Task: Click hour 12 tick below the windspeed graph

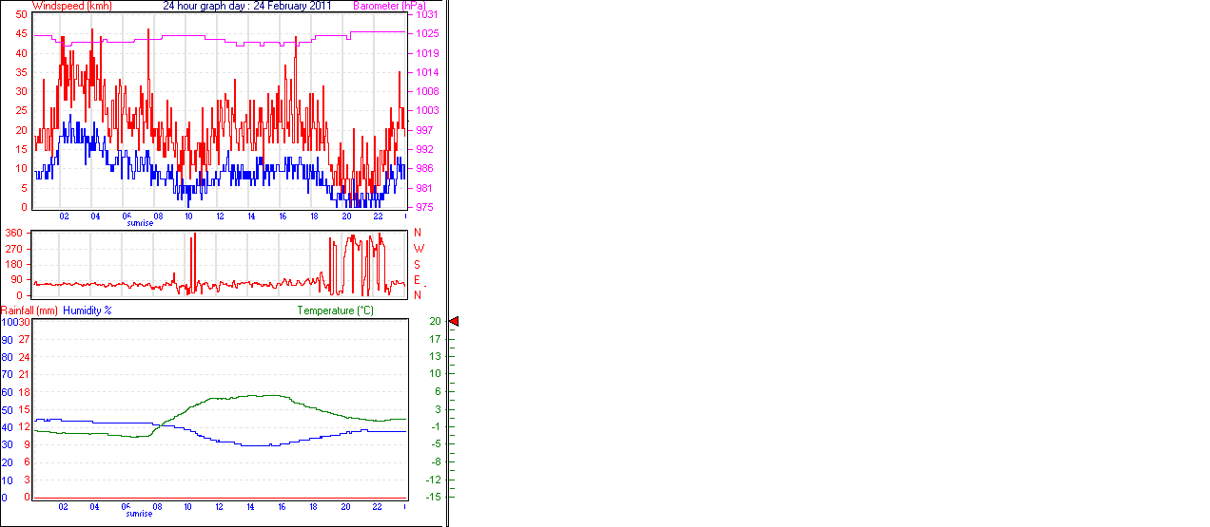Action: (x=220, y=216)
